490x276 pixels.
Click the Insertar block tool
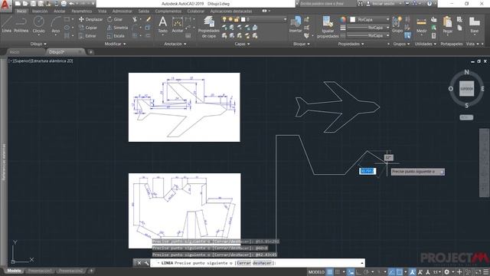(x=296, y=25)
